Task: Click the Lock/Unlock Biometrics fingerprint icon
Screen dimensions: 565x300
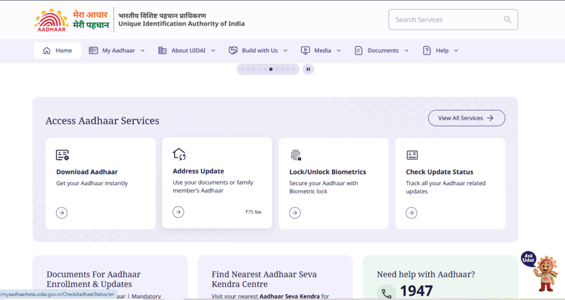Action: [x=296, y=155]
